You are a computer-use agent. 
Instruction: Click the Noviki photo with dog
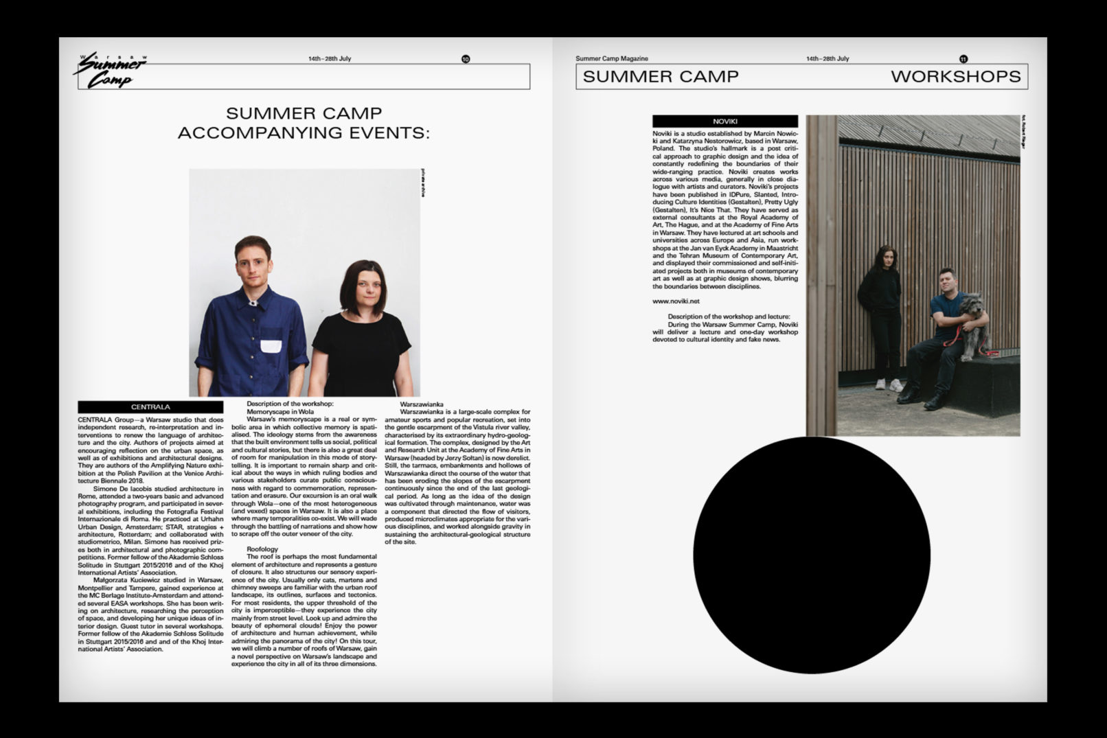pyautogui.click(x=913, y=275)
